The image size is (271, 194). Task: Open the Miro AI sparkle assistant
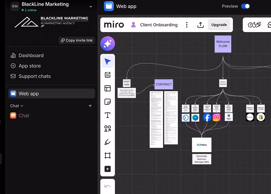(x=107, y=44)
